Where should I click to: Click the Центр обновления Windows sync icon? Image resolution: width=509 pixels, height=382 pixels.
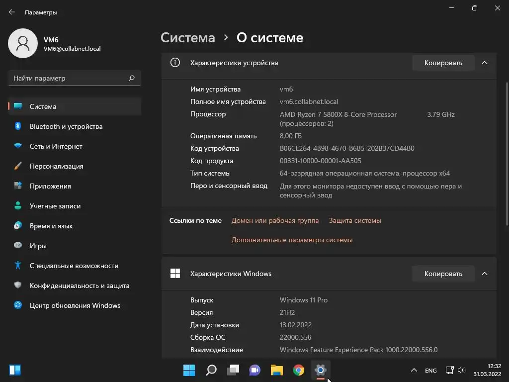(18, 305)
